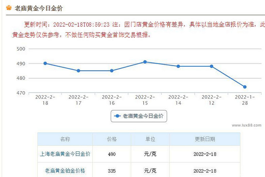Click the price value 335 in table
The image size is (265, 177).
(112, 171)
